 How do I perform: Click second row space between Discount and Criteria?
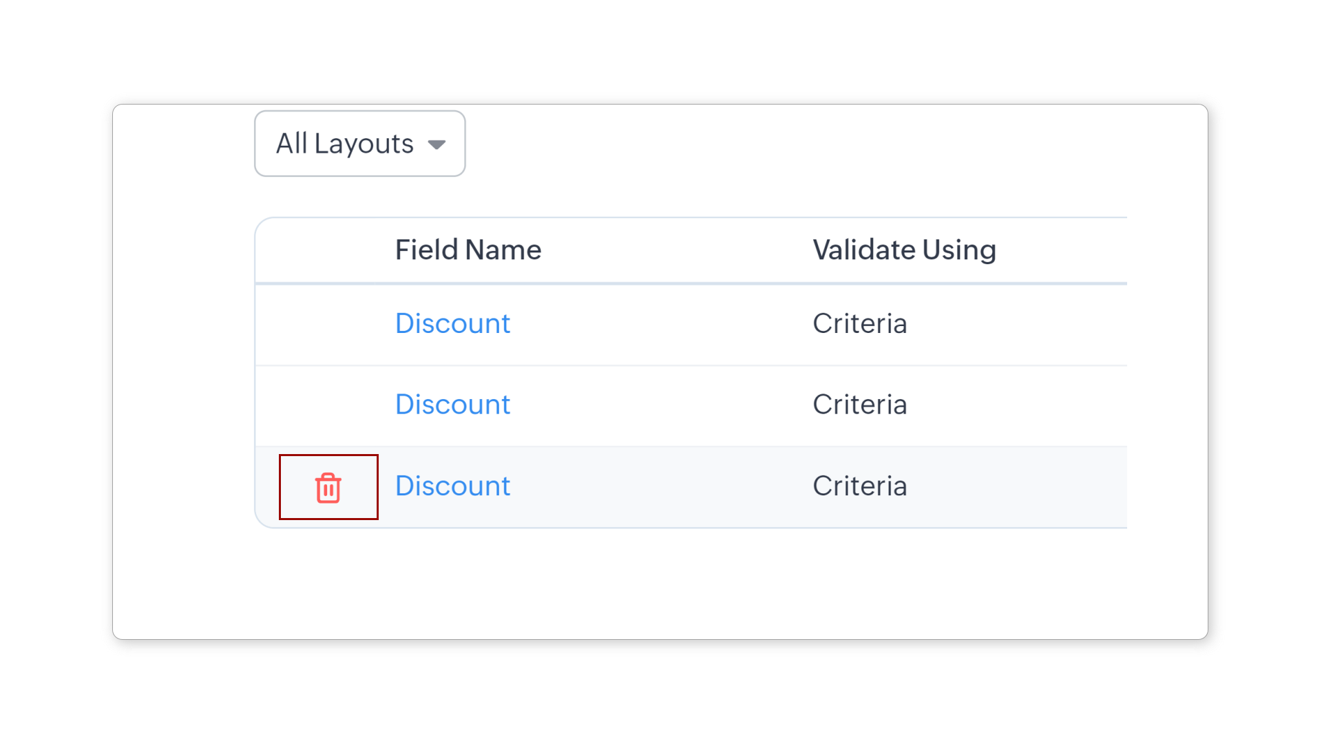[x=661, y=405]
